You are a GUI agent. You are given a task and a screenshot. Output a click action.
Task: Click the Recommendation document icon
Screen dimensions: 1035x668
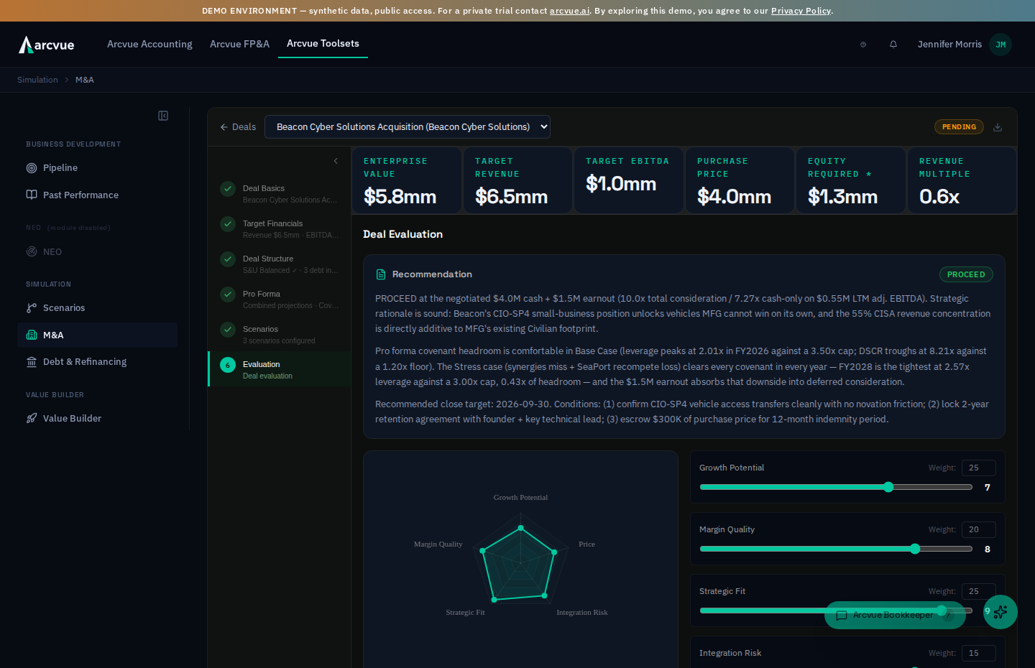[381, 274]
